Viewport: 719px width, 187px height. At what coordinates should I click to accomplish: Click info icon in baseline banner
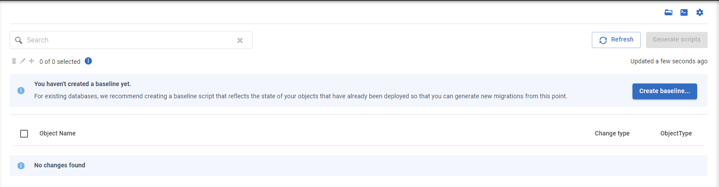[21, 90]
